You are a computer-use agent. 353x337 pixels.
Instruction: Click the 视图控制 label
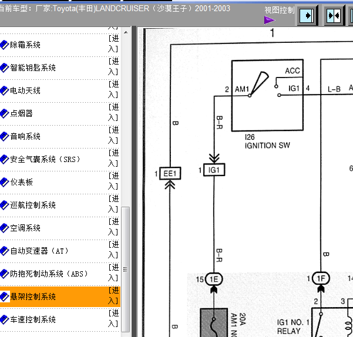click(279, 10)
